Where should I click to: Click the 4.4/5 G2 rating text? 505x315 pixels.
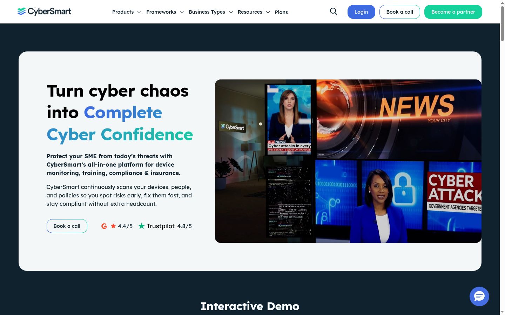pos(125,226)
